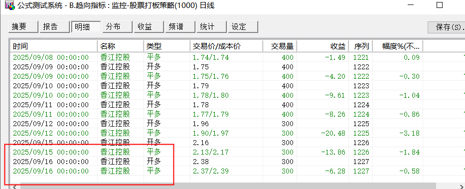Open the 设定 tab
Screen dimensions: 465x189
[243, 27]
